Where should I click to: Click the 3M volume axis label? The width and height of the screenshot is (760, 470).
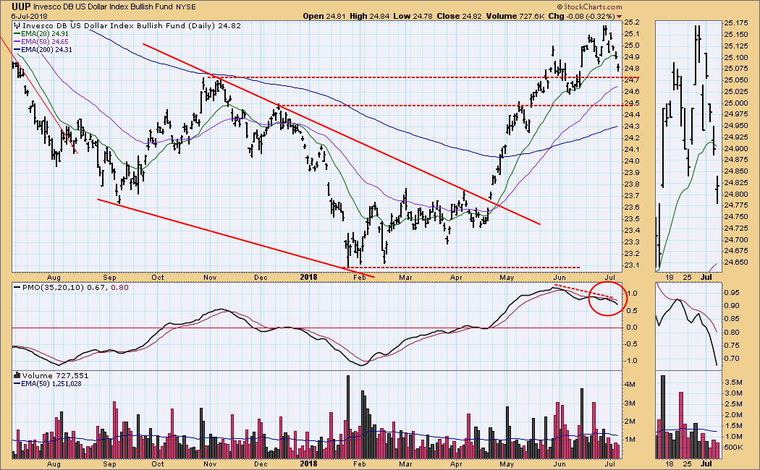[630, 403]
